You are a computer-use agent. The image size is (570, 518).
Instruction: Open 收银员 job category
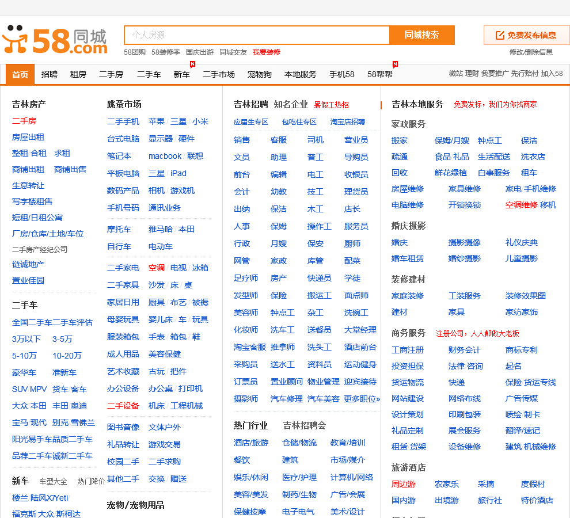tap(356, 174)
